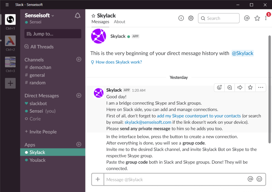Open notification preferences bell icon
Screen dimensions: 272x192
78,16
